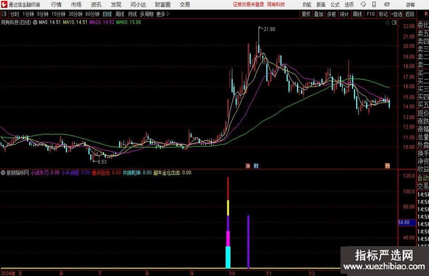Click the 通达信 app logo icon
The height and width of the screenshot is (276, 429).
point(4,5)
